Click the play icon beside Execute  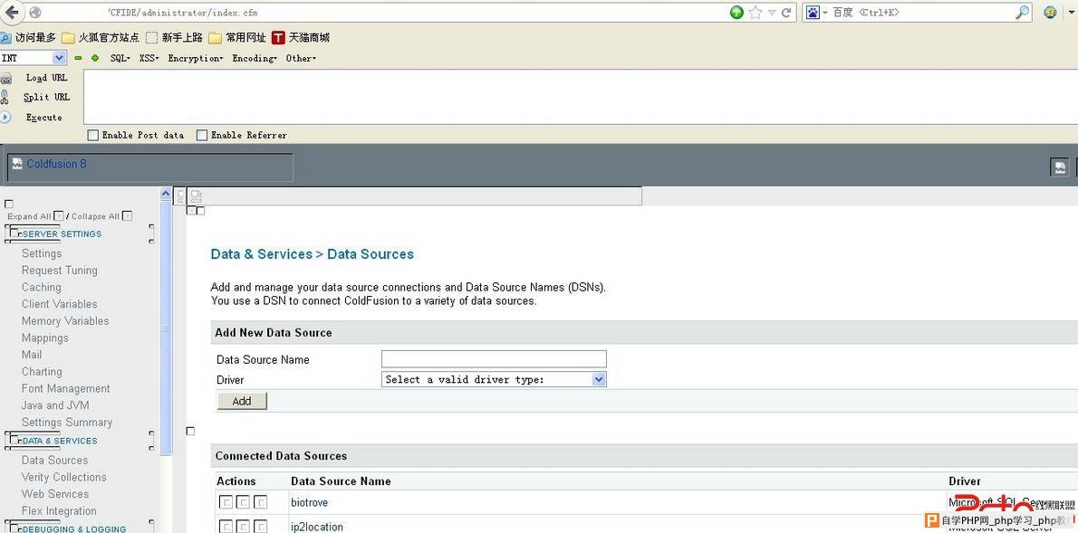point(5,118)
